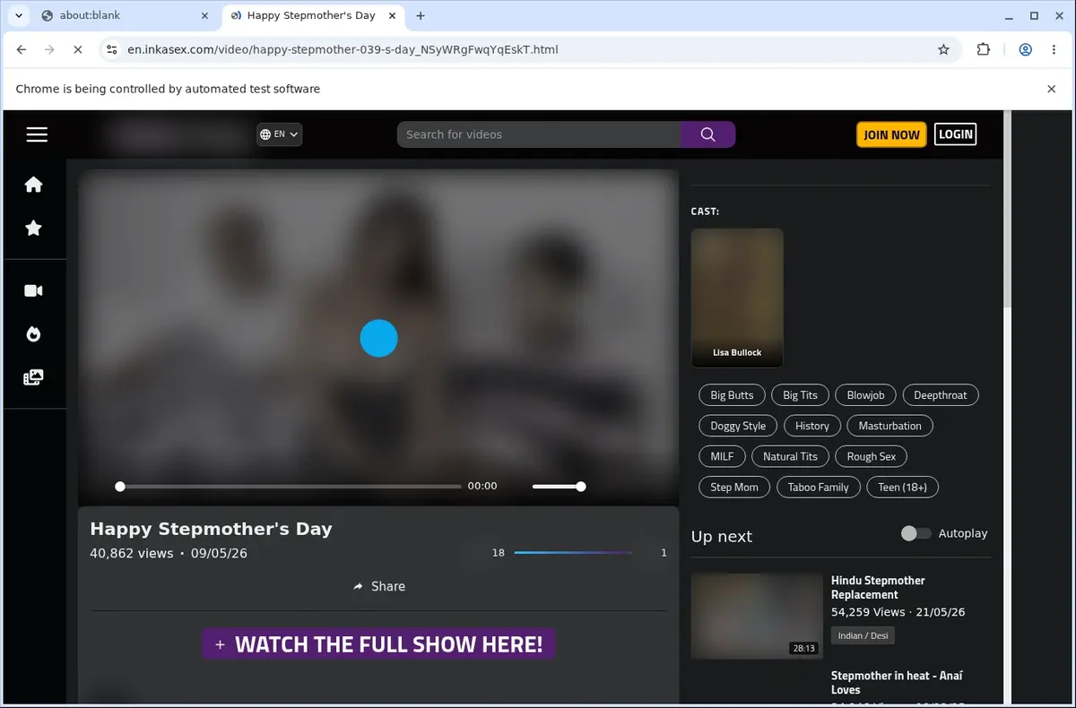Select the Taboo Family tag
The image size is (1076, 708).
[818, 487]
